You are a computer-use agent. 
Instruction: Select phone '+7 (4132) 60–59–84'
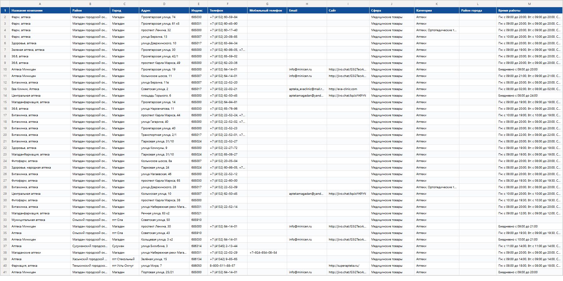[228, 17]
